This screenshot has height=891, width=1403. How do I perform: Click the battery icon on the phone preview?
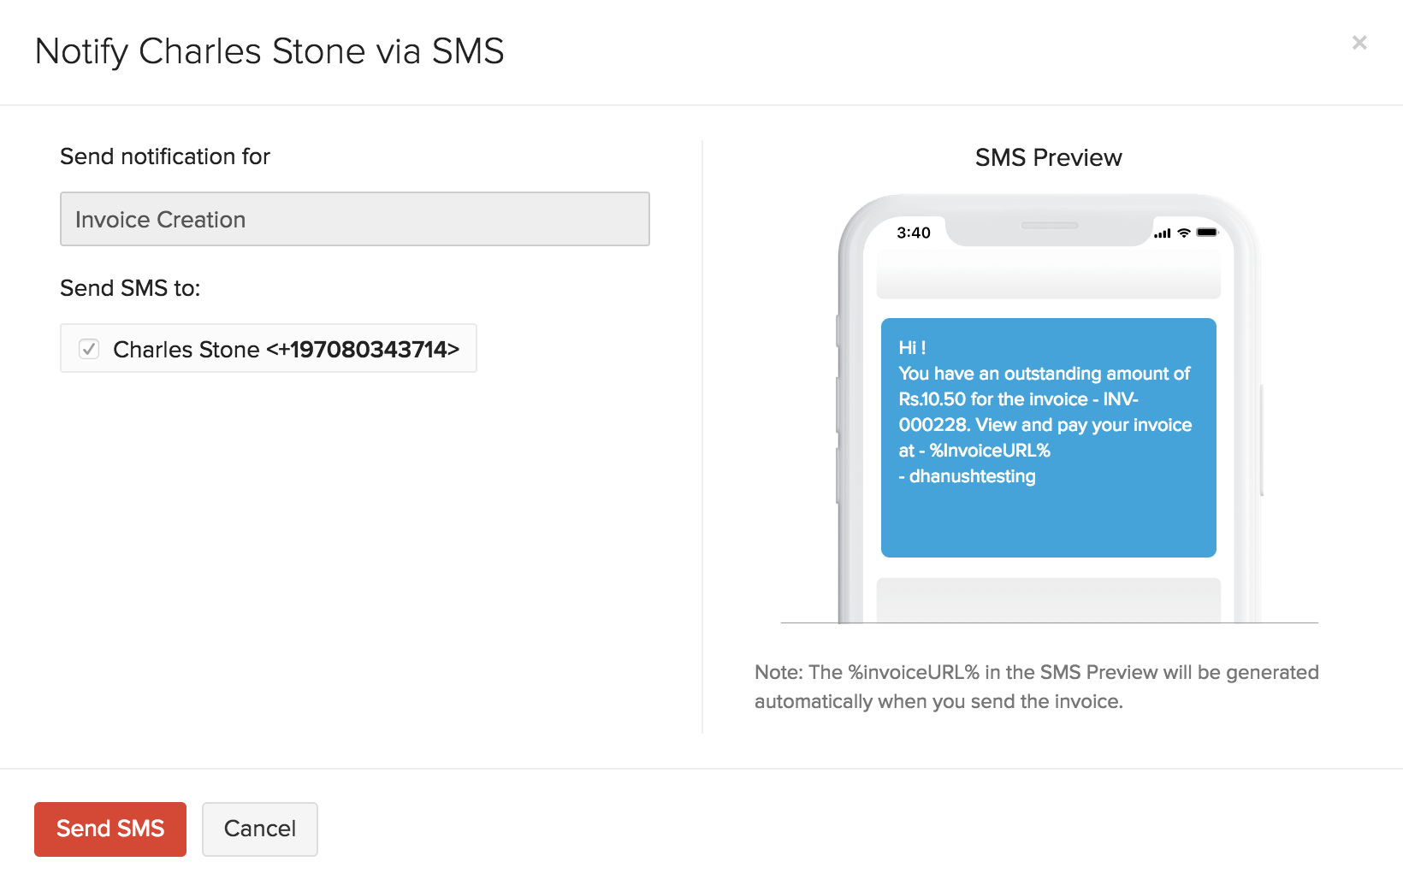pos(1208,232)
